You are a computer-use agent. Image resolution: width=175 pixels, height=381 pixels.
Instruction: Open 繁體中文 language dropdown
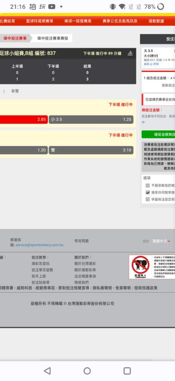161,241
